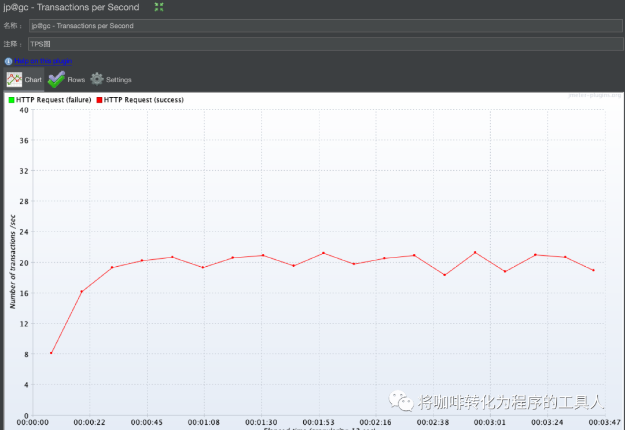Screen dimensions: 625x430
Task: Click the red HTTP Request (success) legend swatch
Action: pyautogui.click(x=100, y=100)
